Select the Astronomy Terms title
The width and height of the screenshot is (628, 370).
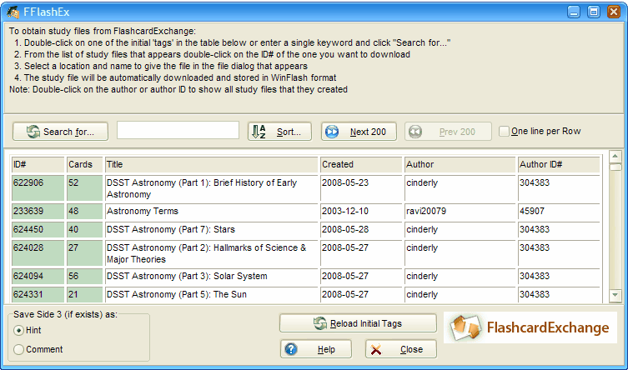click(143, 211)
